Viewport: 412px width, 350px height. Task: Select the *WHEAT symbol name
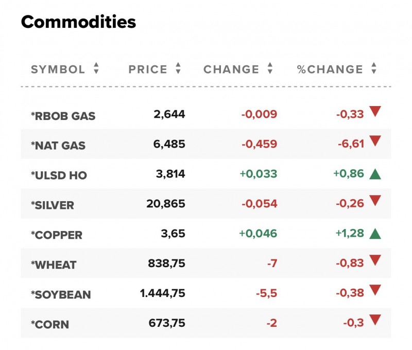point(54,265)
